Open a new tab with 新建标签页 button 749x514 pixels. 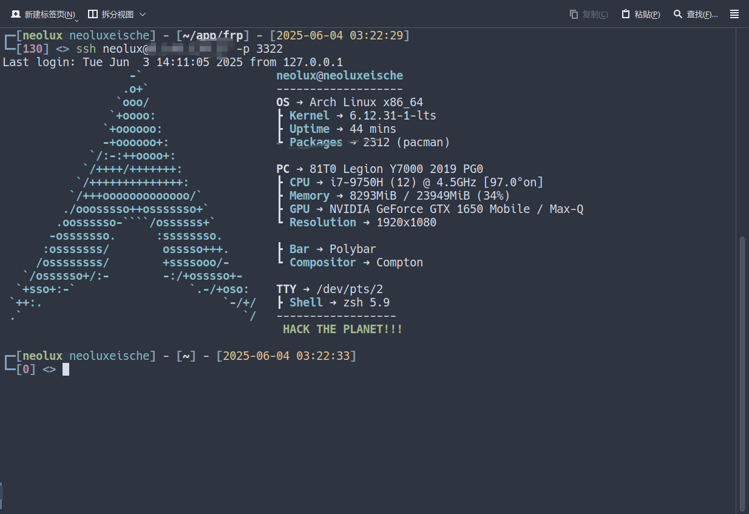42,14
